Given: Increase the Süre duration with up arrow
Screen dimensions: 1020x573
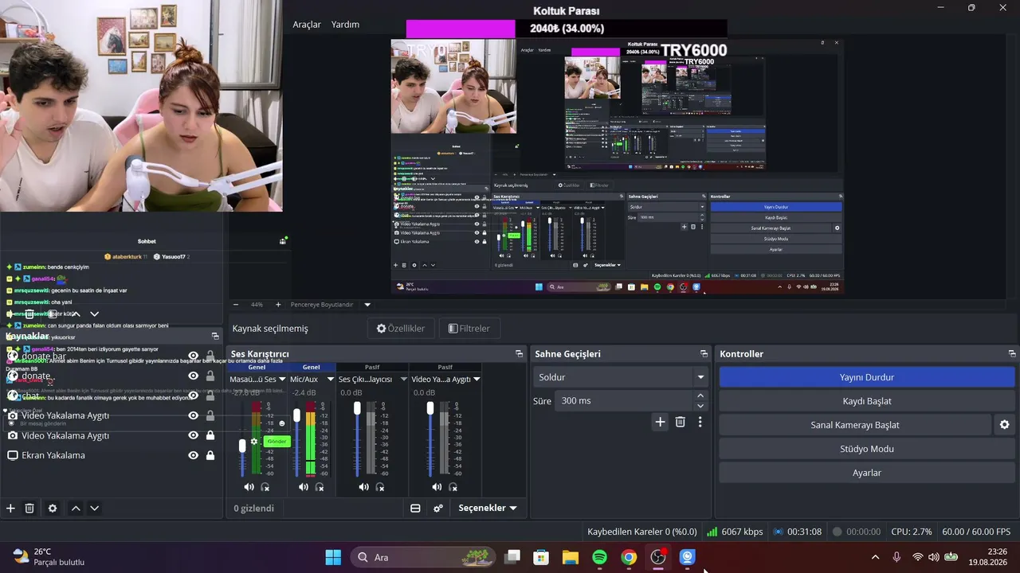Looking at the screenshot, I should 700,396.
